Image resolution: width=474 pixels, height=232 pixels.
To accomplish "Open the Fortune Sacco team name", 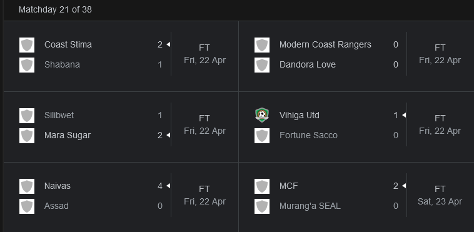I will coord(308,135).
